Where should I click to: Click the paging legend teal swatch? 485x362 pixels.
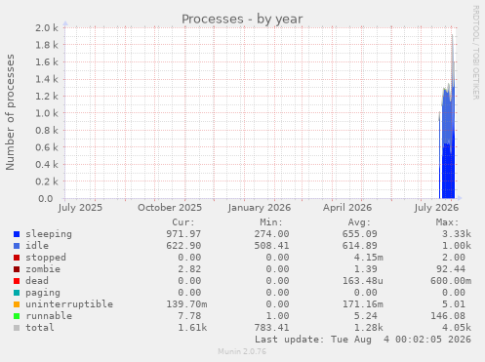point(17,293)
